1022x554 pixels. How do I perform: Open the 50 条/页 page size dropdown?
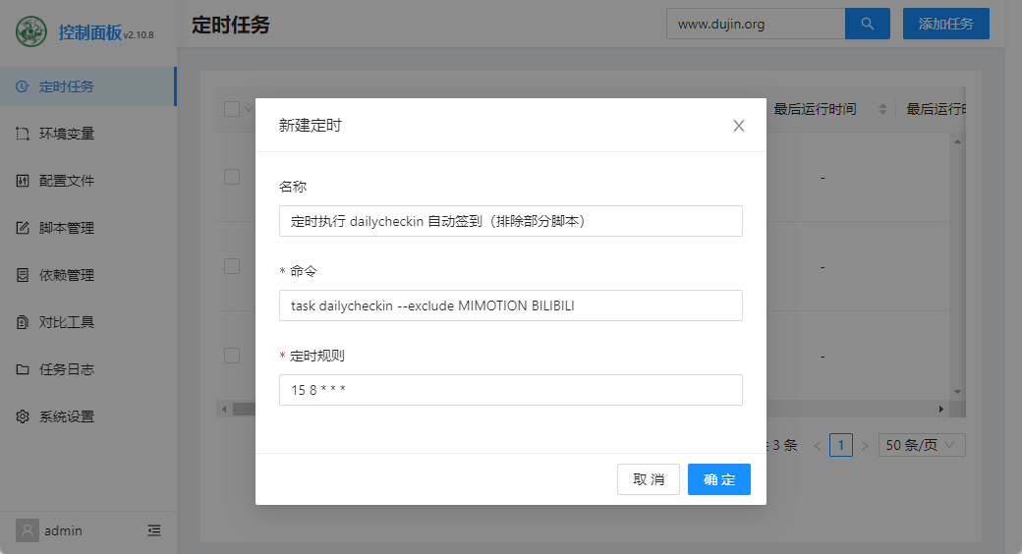click(922, 445)
